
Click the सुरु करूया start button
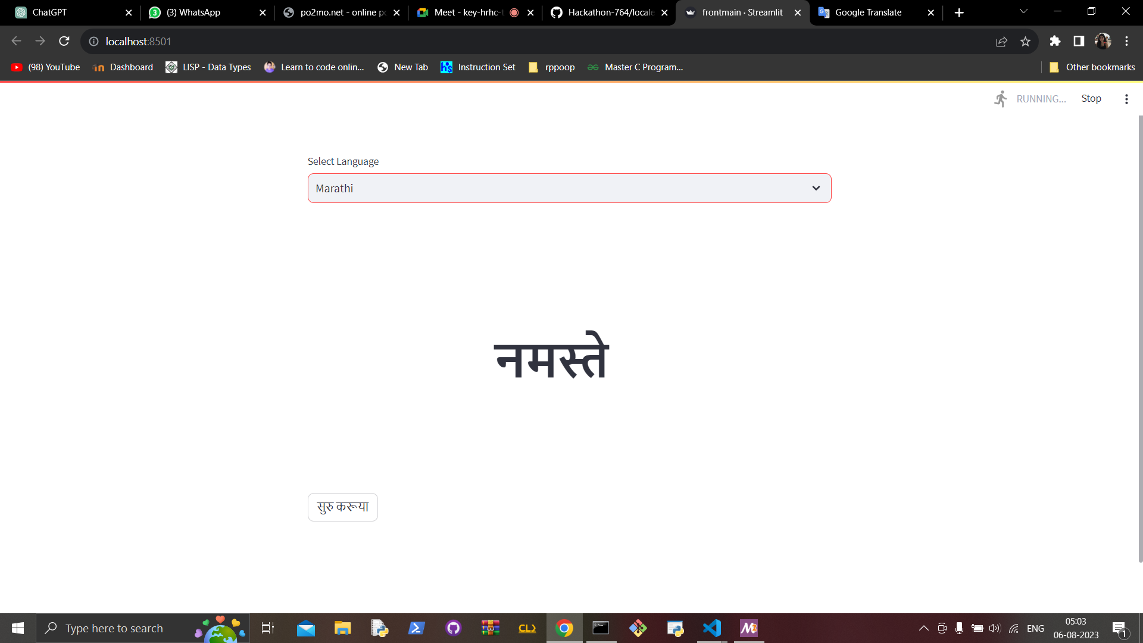tap(342, 507)
